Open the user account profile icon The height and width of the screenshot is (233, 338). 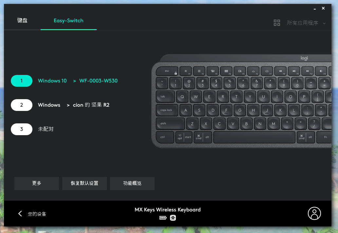tap(314, 213)
